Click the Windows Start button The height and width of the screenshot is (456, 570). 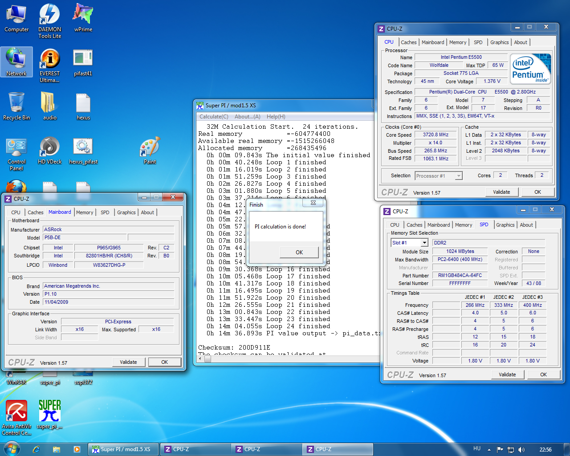point(12,449)
